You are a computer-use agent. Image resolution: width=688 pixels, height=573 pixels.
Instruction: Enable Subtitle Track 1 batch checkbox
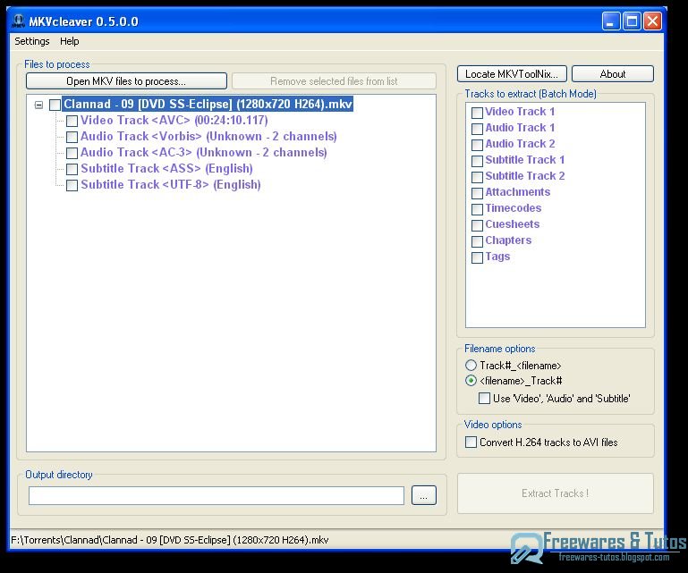point(477,161)
